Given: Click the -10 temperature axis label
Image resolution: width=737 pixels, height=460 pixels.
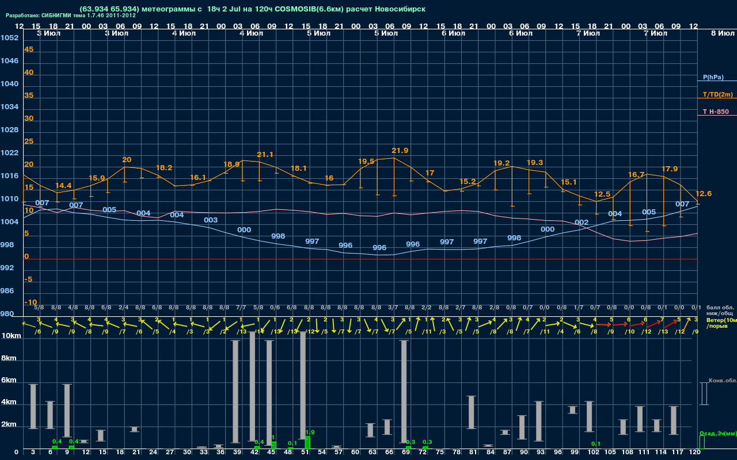Looking at the screenshot, I should 31,302.
